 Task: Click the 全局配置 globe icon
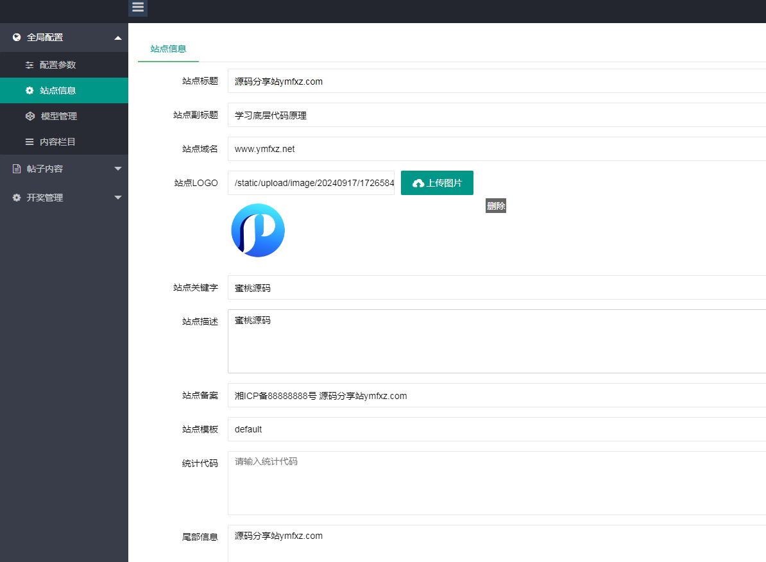tap(17, 37)
